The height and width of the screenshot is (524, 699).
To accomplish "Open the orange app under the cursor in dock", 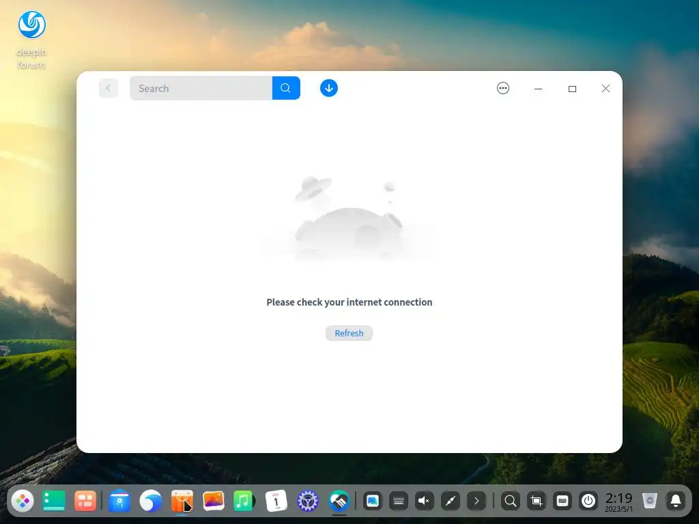I will click(182, 501).
